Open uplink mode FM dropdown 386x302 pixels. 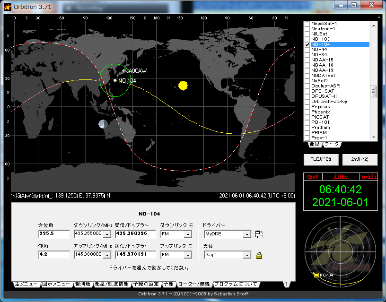click(x=188, y=255)
